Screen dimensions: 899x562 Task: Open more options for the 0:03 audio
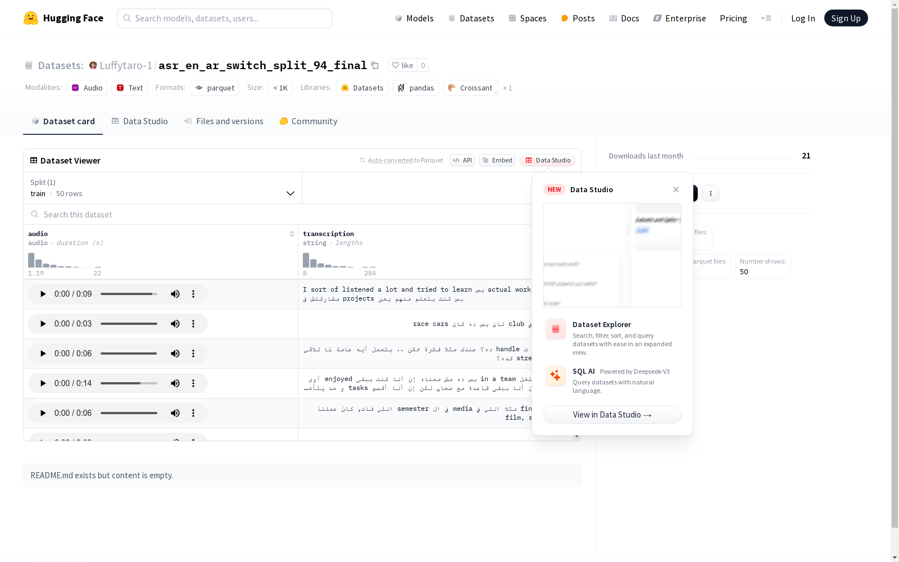193,324
